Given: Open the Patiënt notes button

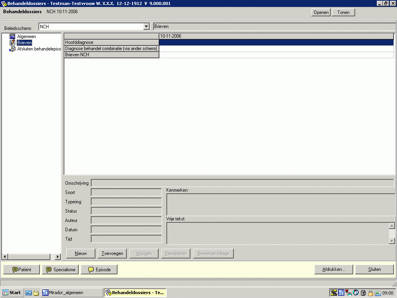Looking at the screenshot, I should (x=21, y=269).
